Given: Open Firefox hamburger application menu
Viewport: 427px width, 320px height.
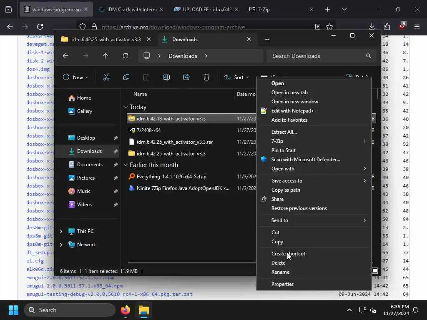Looking at the screenshot, I should pyautogui.click(x=417, y=27).
